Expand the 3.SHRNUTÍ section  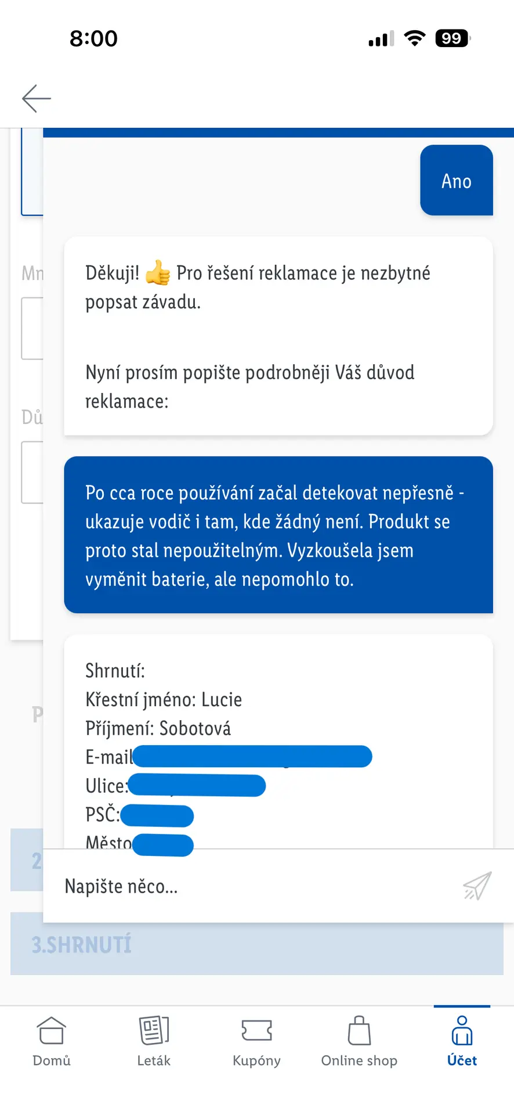pos(256,944)
